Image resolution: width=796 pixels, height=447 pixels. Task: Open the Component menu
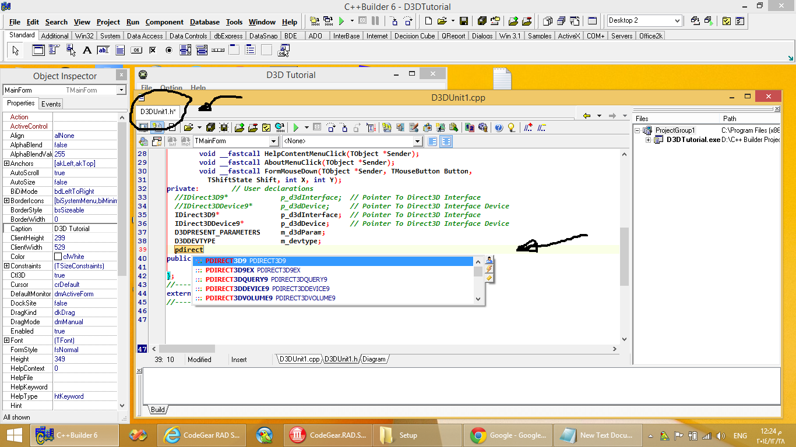(x=164, y=22)
